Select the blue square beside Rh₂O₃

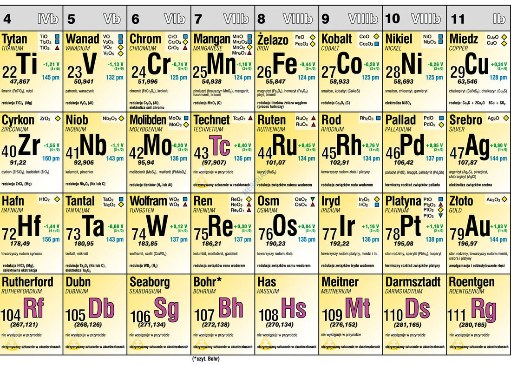click(378, 118)
